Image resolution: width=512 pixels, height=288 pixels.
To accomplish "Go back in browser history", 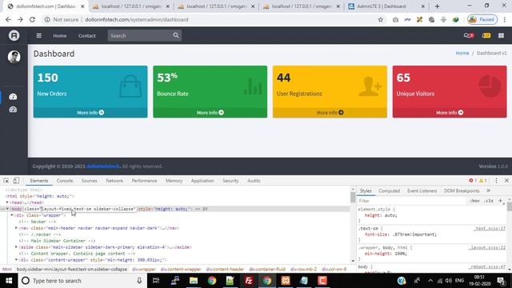I will click(x=8, y=19).
